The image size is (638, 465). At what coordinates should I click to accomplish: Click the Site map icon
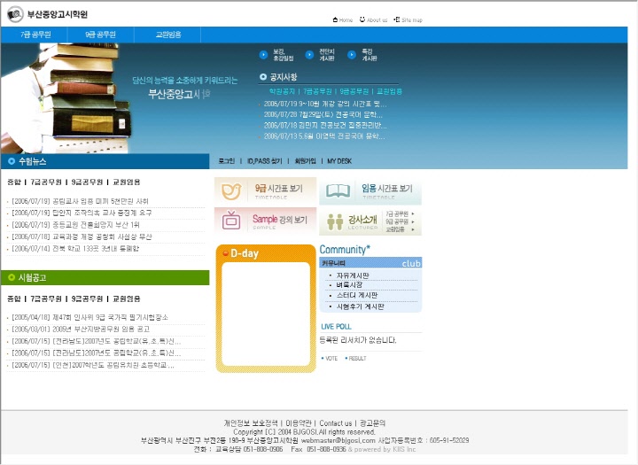[396, 19]
